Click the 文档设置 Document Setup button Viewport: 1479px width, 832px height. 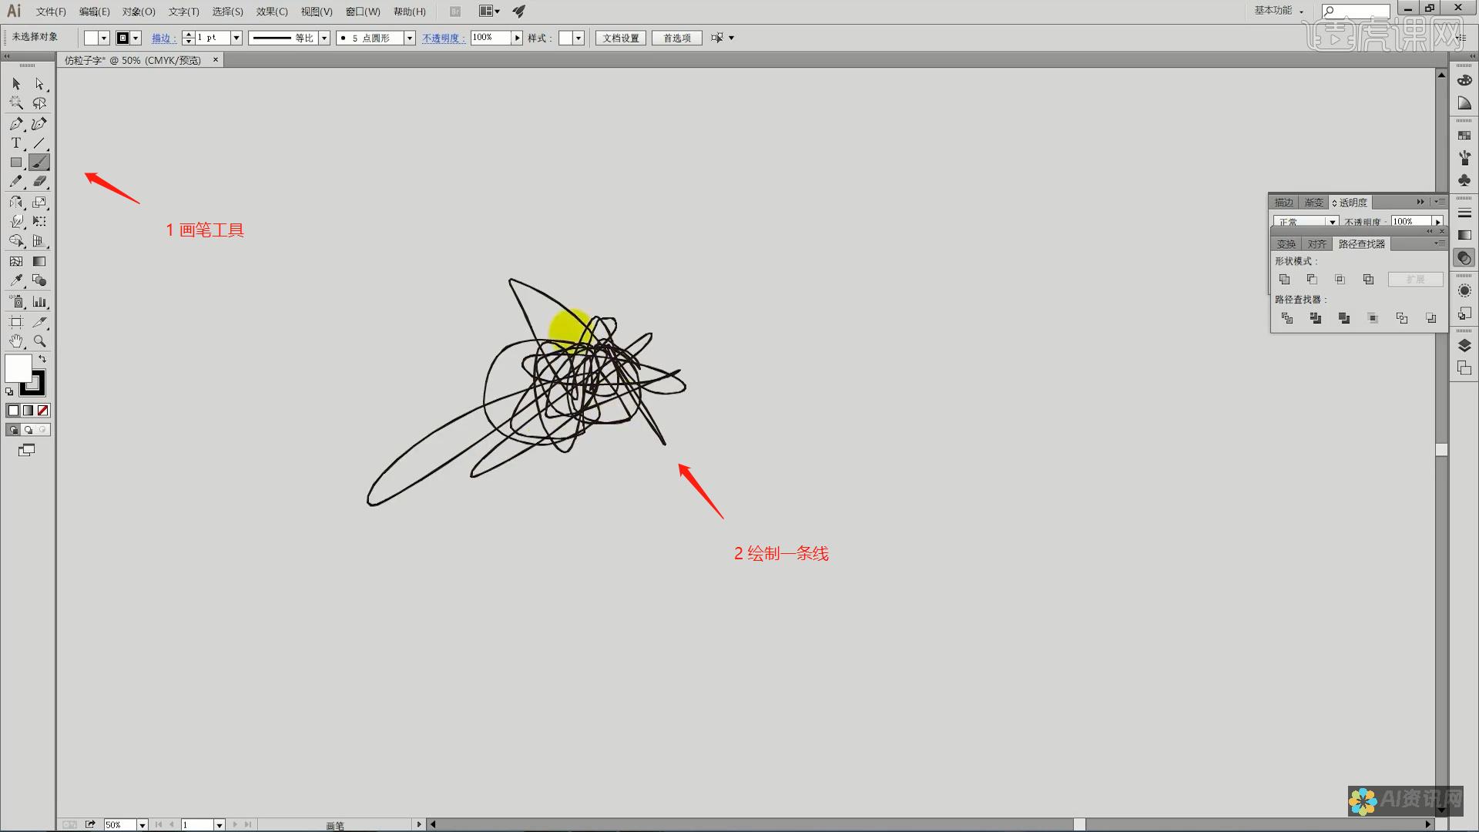click(619, 38)
